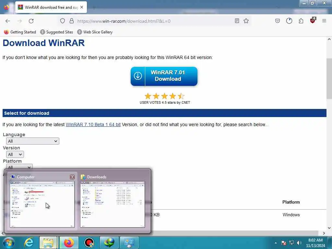
Task: Click Firefox icon in taskbar
Action: click(69, 243)
